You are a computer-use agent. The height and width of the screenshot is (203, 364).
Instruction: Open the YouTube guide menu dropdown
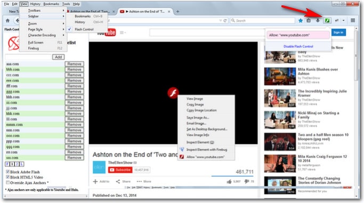click(x=123, y=32)
